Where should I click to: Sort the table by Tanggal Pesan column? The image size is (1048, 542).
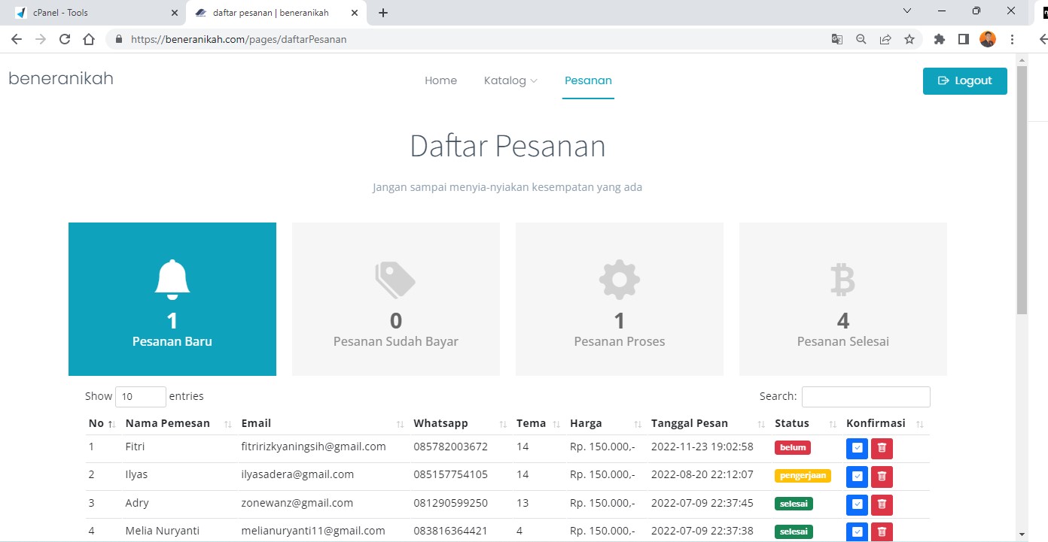point(689,423)
